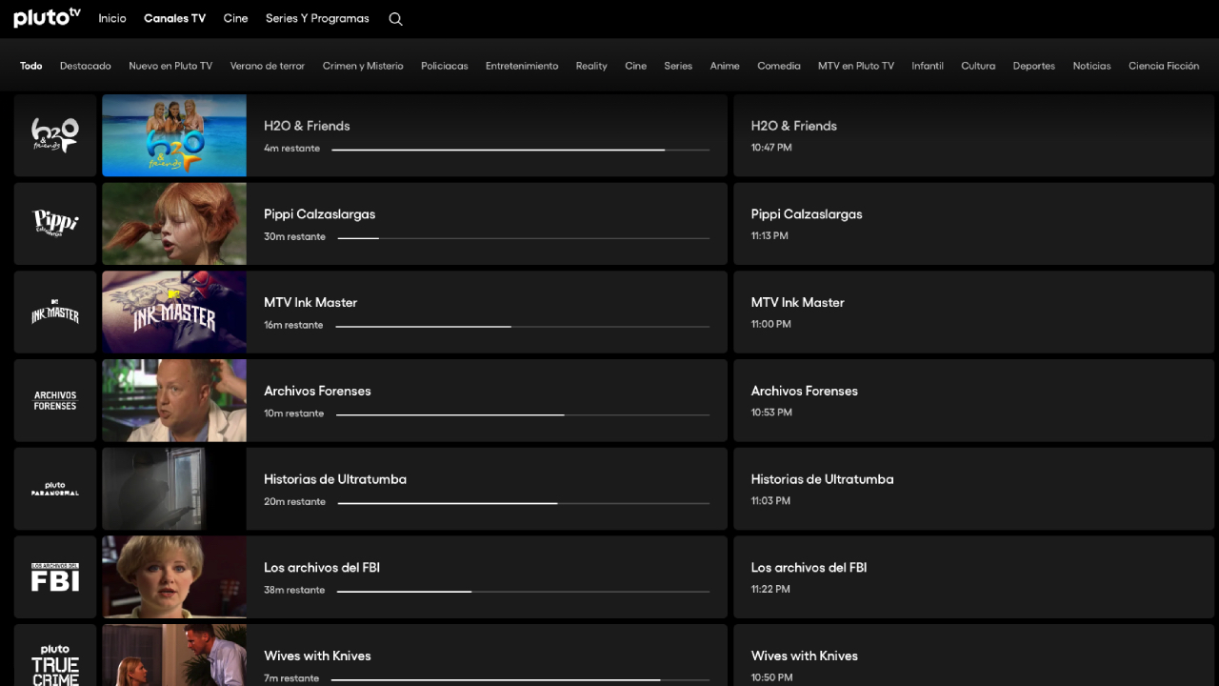Click the Pluto TV logo
The height and width of the screenshot is (686, 1219).
pyautogui.click(x=47, y=18)
